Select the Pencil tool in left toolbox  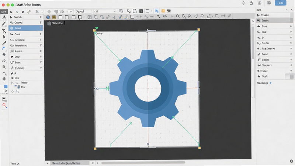click(x=4, y=24)
